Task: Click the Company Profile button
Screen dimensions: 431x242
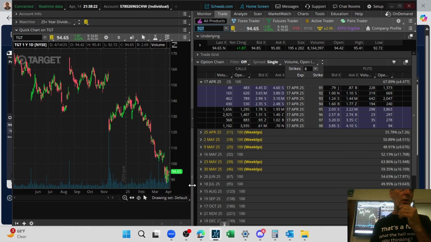Action: point(384,28)
